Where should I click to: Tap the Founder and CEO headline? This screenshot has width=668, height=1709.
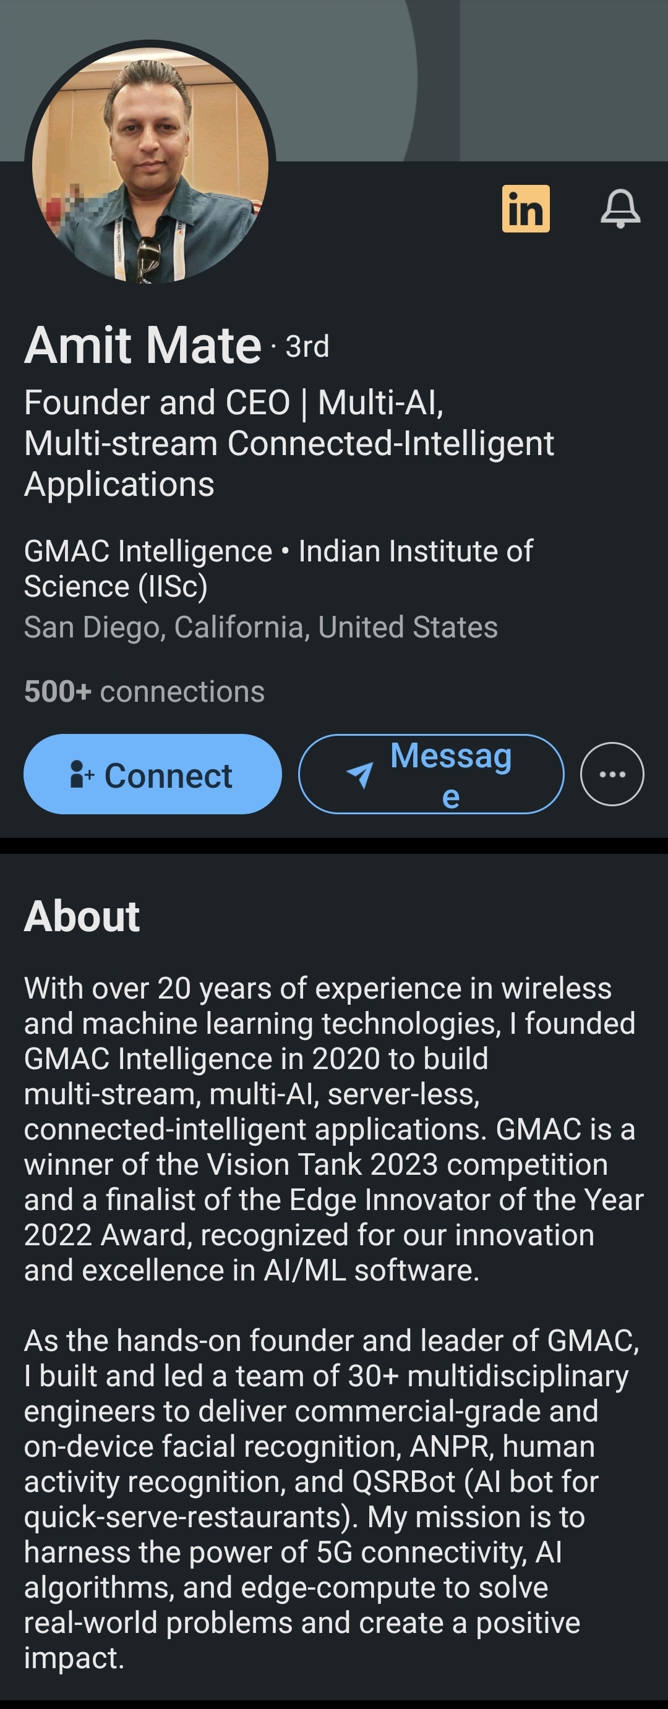coord(289,443)
